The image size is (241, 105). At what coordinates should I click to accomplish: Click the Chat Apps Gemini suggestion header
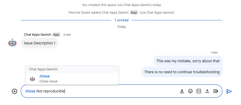[43, 69]
